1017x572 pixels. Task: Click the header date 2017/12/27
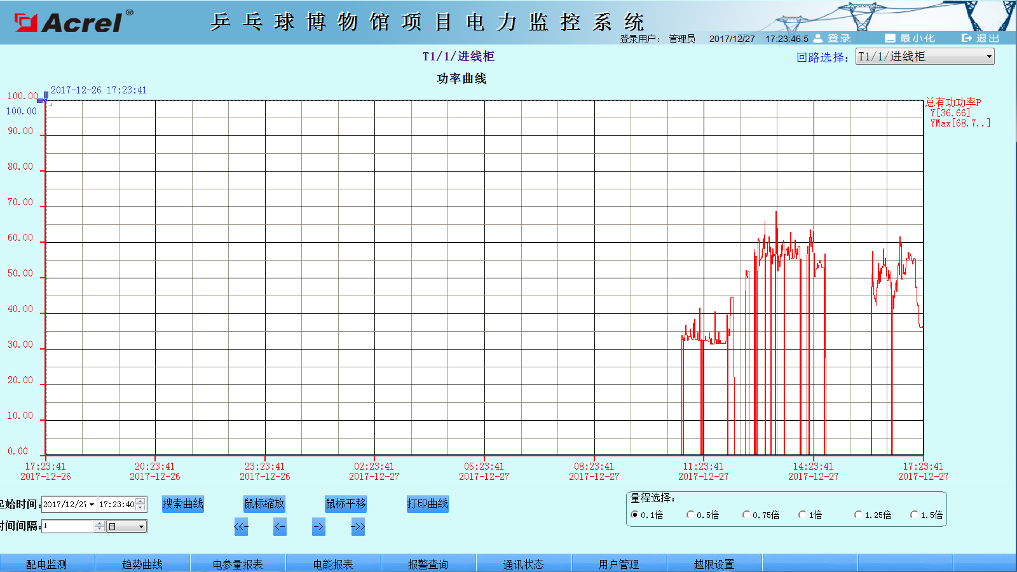point(732,39)
